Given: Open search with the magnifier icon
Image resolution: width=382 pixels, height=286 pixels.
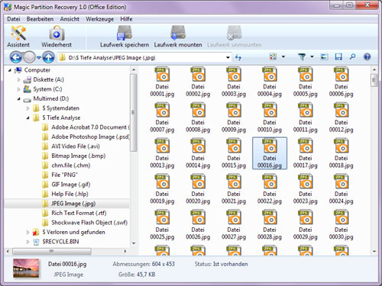Looking at the screenshot, I should [352, 56].
